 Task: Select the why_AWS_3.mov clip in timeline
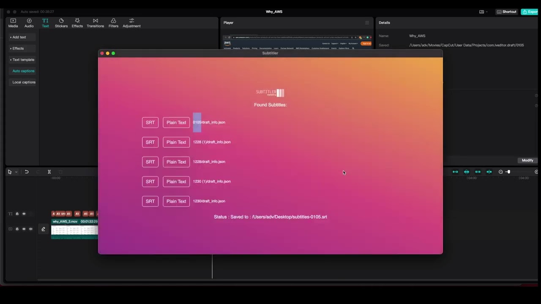pos(74,229)
